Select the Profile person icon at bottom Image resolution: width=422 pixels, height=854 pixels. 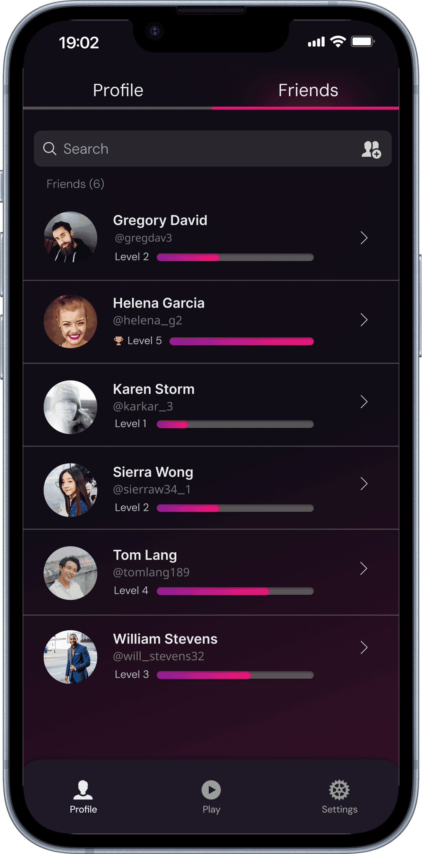pyautogui.click(x=83, y=790)
